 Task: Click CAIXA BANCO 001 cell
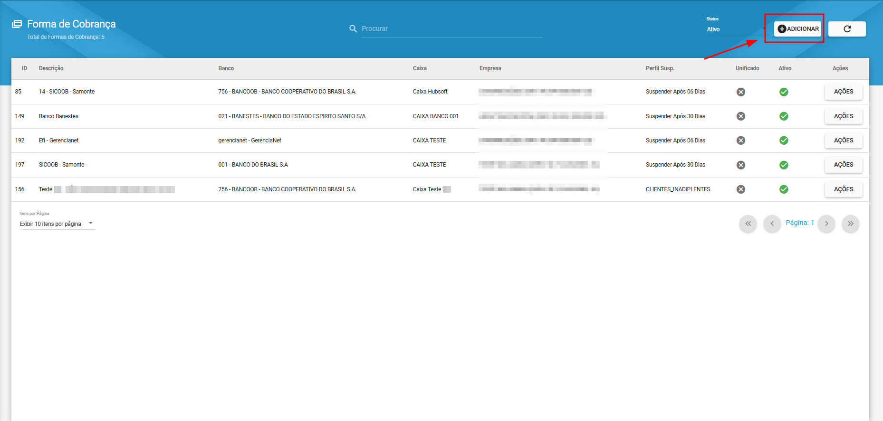pos(435,116)
